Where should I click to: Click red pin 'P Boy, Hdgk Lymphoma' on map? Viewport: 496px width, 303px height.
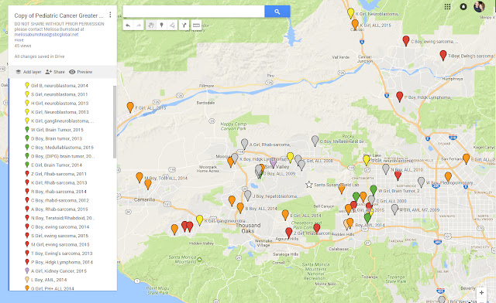click(x=400, y=97)
